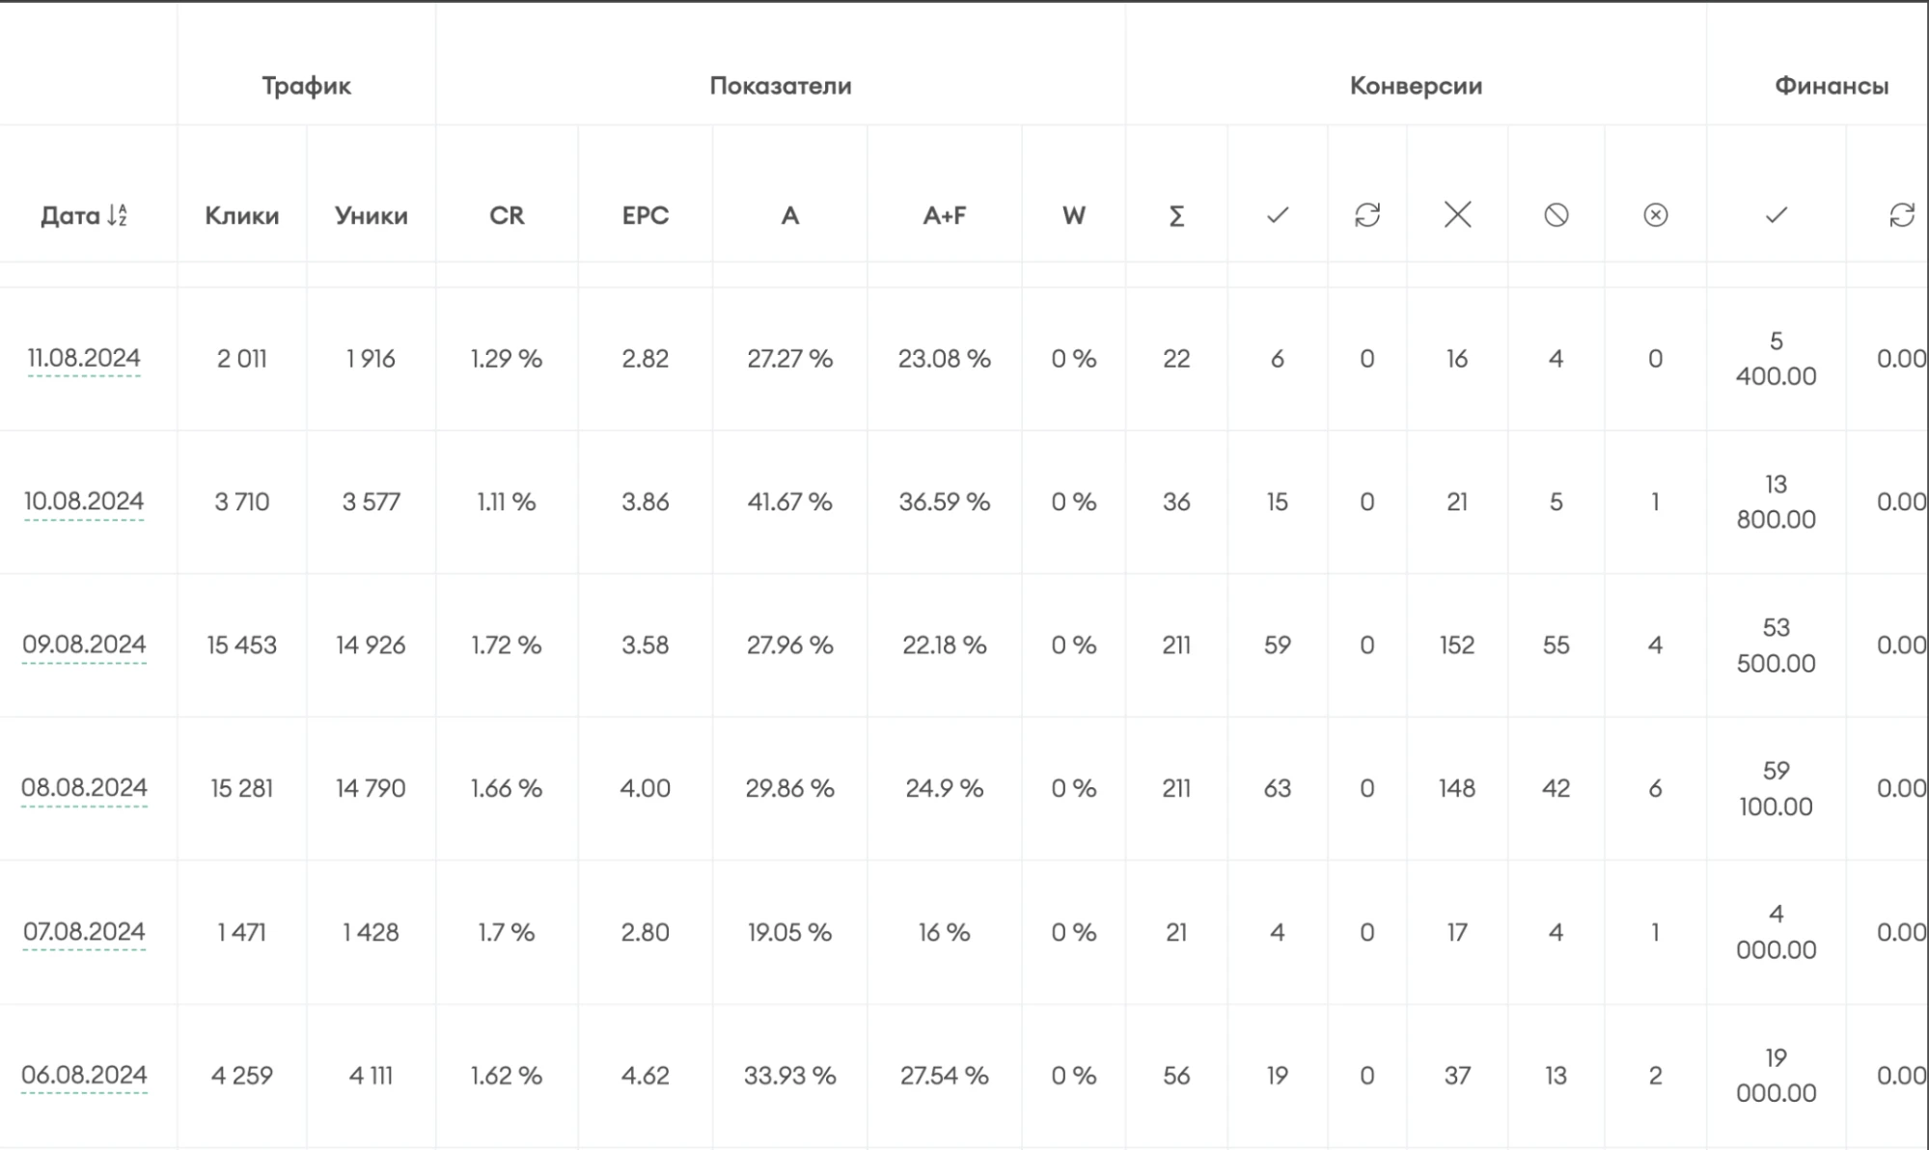Viewport: 1929px width, 1150px height.
Task: Click the pending refresh icon under Конверсии
Action: tap(1367, 214)
